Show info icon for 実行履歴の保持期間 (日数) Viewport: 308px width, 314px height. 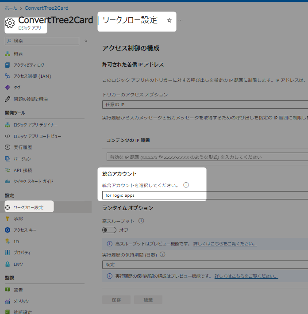162,255
